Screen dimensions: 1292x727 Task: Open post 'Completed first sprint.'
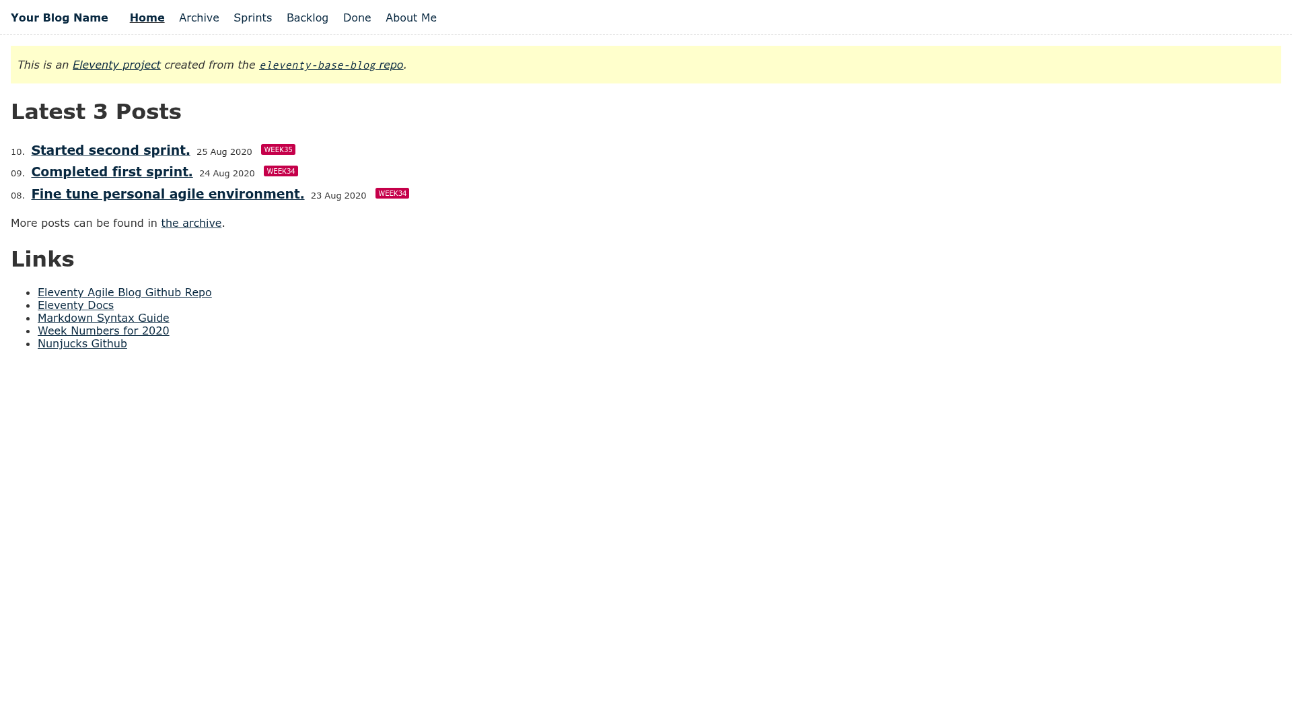pos(112,172)
